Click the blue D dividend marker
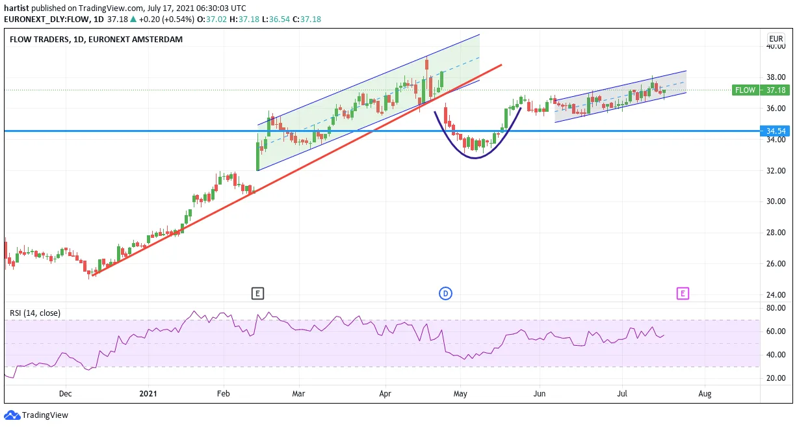797x427 pixels. tap(445, 294)
